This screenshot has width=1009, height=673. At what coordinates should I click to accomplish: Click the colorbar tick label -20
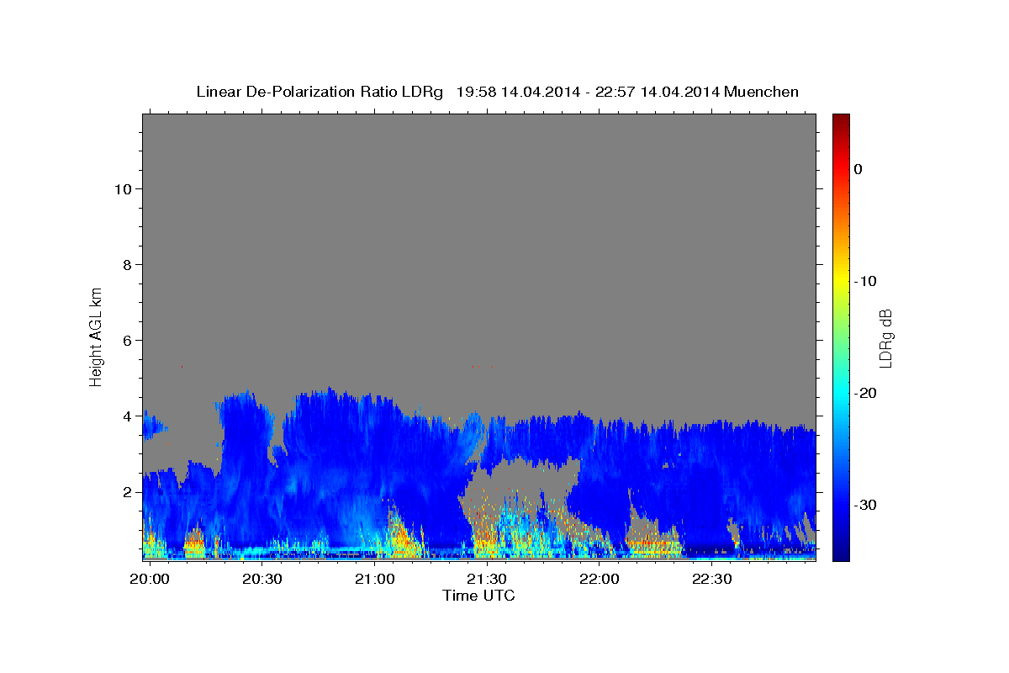[x=866, y=393]
